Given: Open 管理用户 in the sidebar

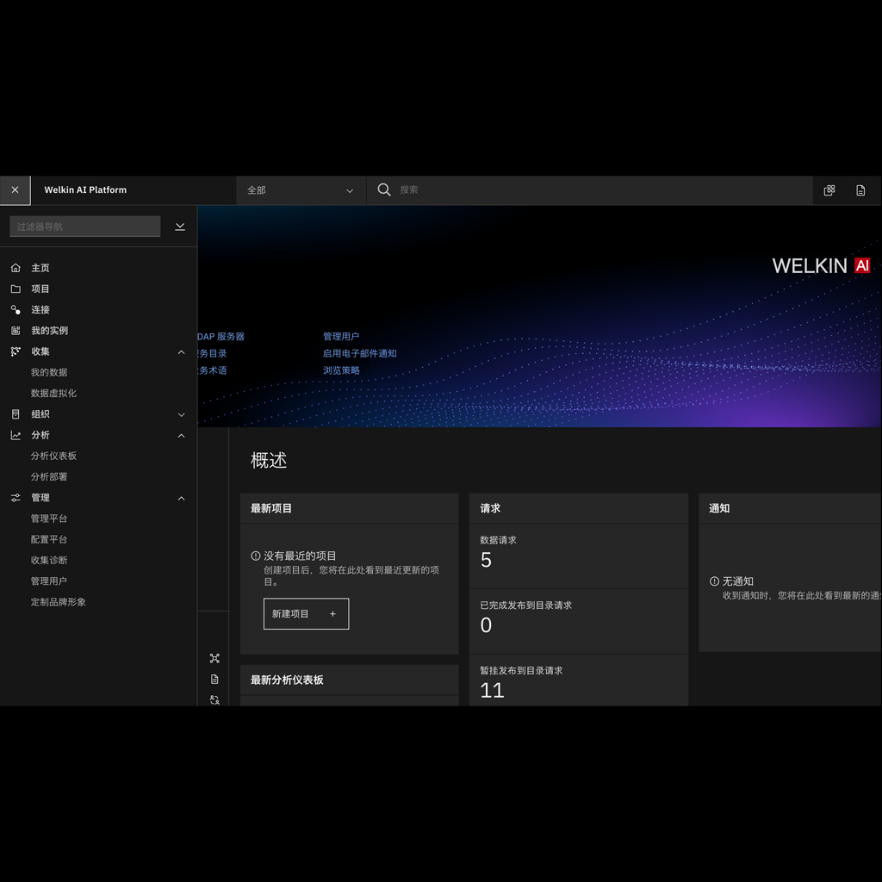Looking at the screenshot, I should [x=49, y=581].
